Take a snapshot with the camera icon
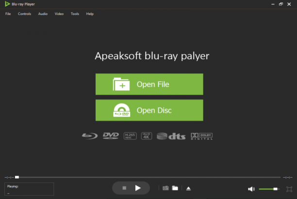Image resolution: width=297 pixels, height=199 pixels. 165,188
